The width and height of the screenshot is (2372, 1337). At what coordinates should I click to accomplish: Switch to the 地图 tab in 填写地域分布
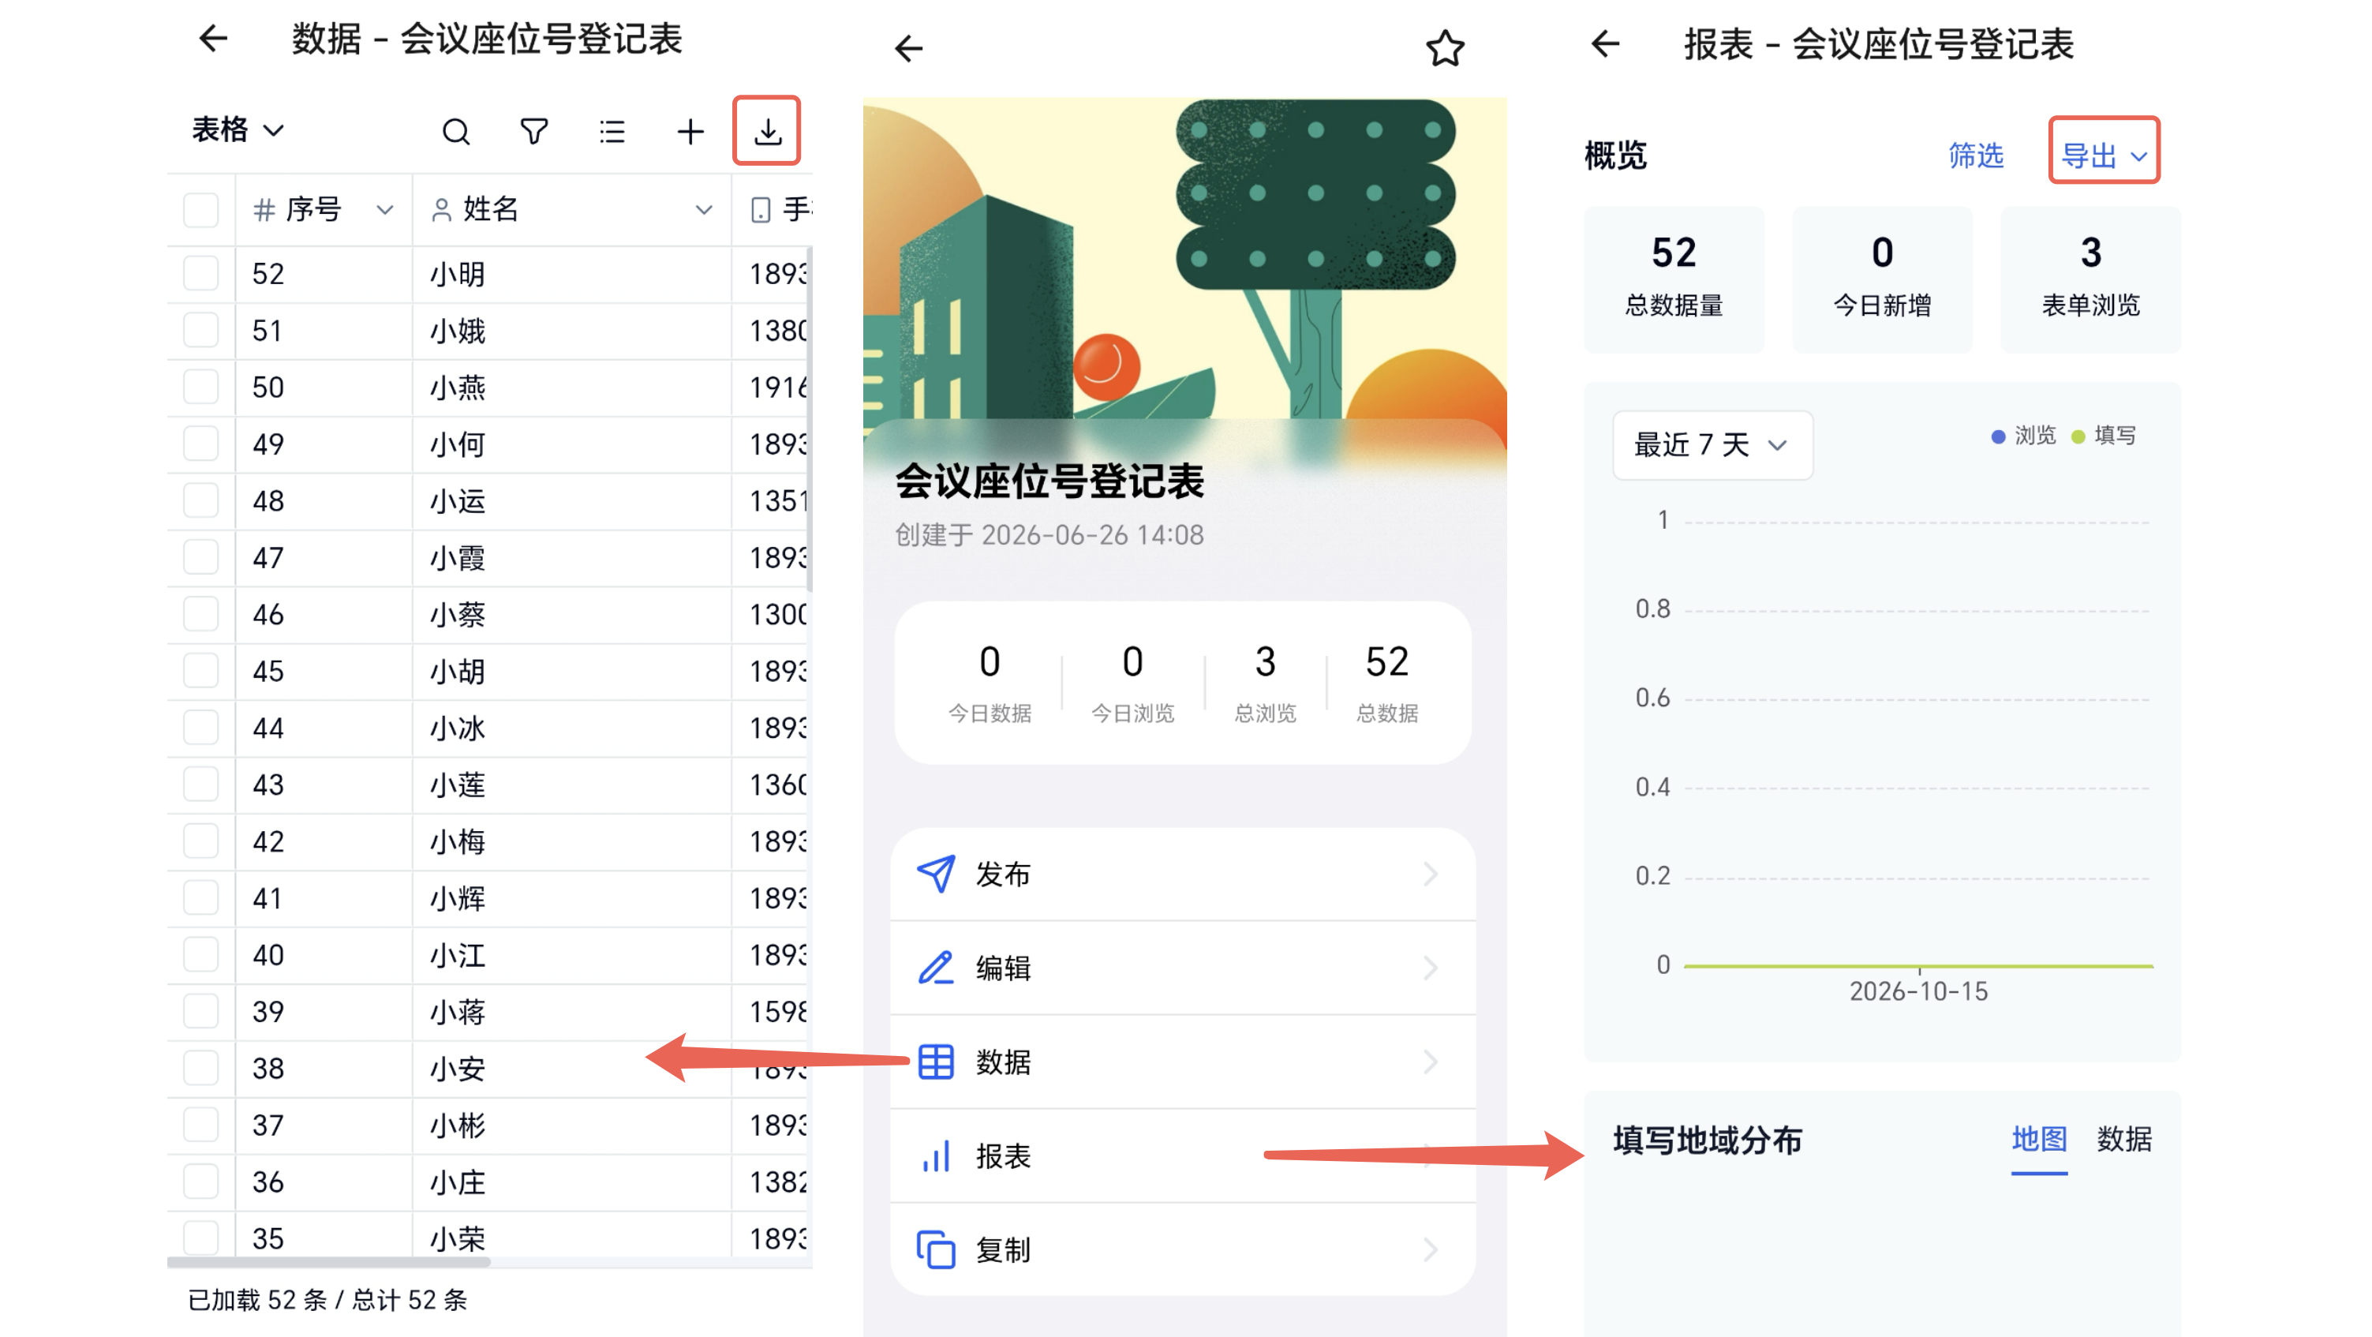[2039, 1139]
